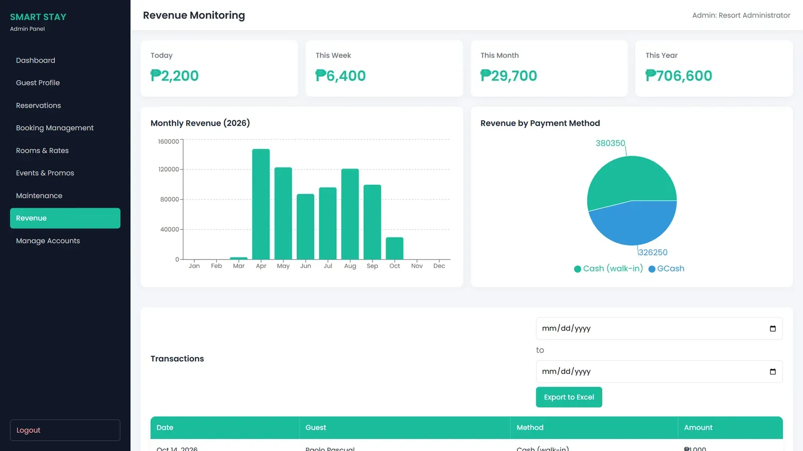Click the May revenue bar
Screen dimensions: 803x451
[283, 213]
